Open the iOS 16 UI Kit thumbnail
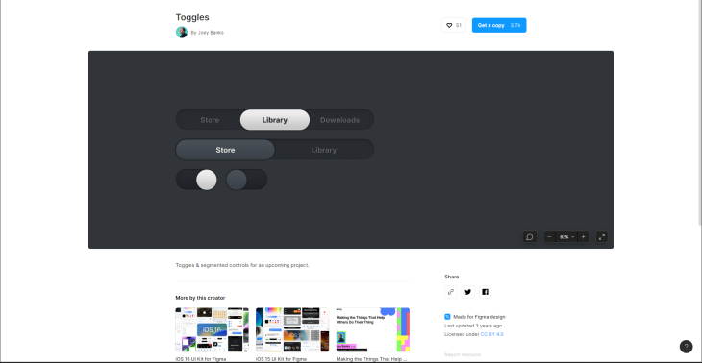The width and height of the screenshot is (702, 363). (213, 330)
